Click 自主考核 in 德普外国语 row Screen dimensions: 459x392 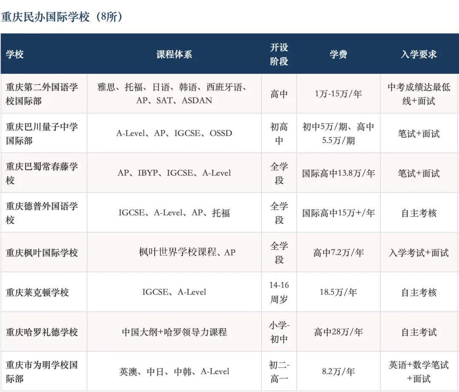[419, 213]
